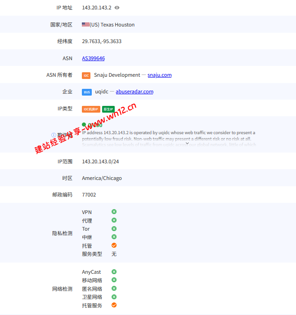
Task: Click the 代理 status cross icon
Action: click(114, 220)
